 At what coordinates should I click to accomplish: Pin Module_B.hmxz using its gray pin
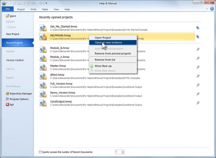(x=198, y=49)
